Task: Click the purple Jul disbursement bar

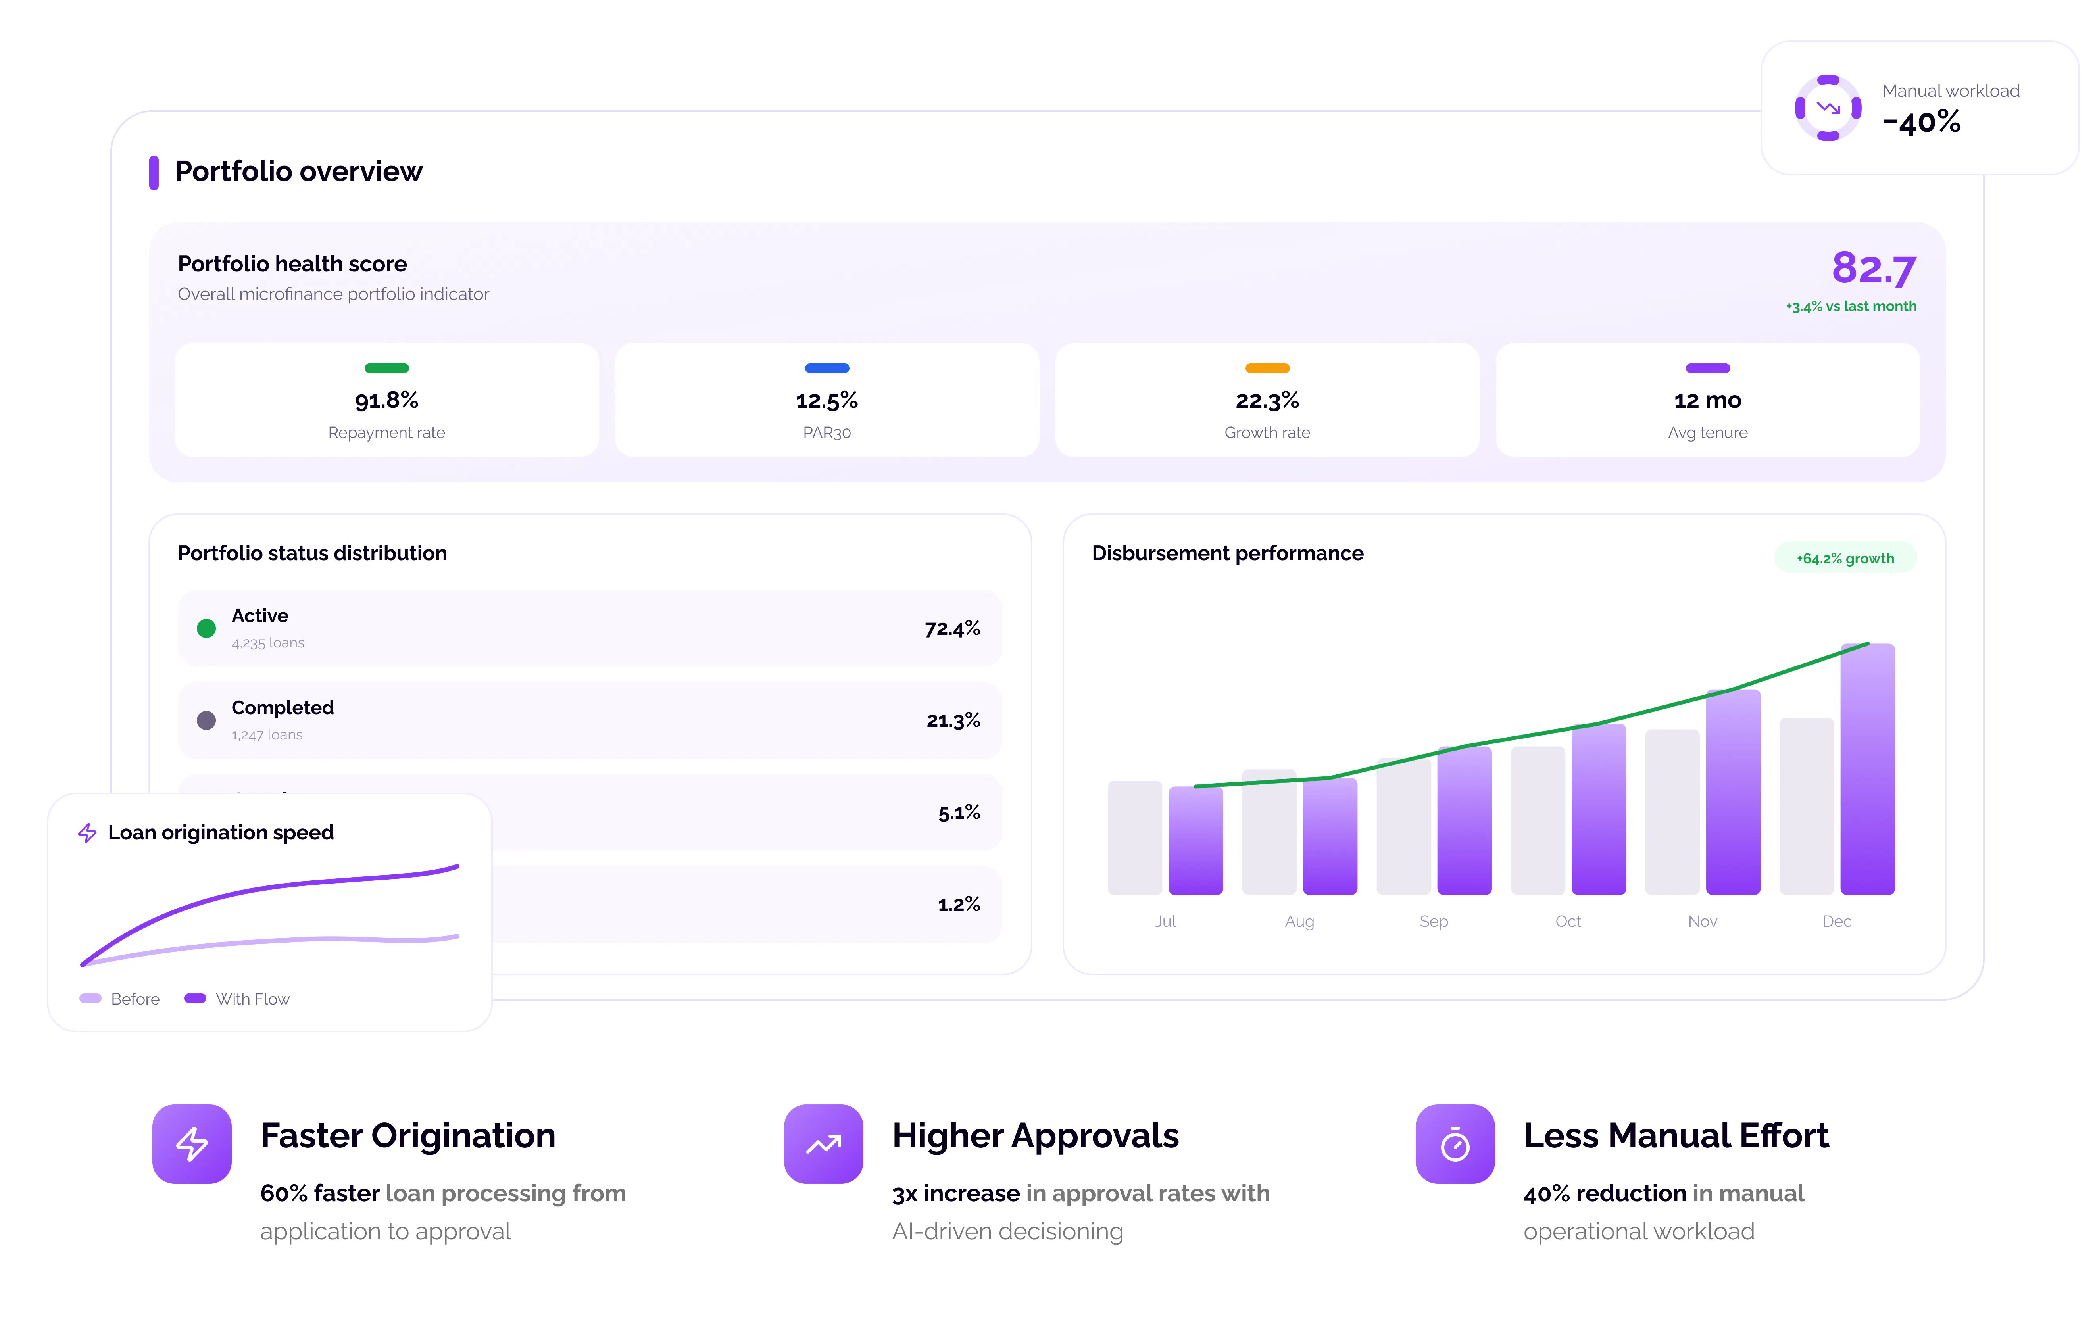Action: [x=1195, y=841]
